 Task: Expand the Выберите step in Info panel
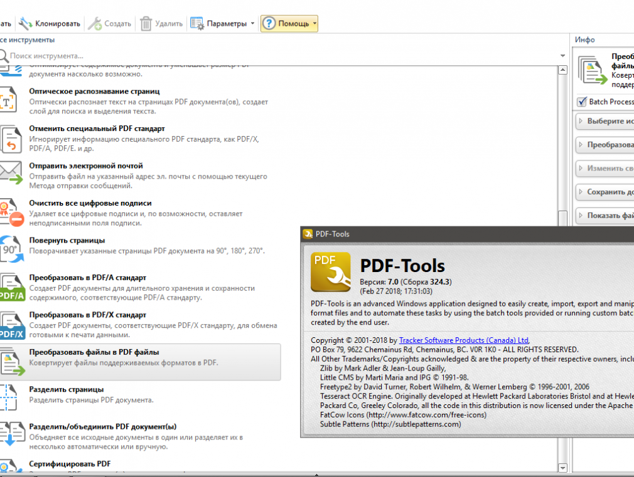[x=605, y=121]
